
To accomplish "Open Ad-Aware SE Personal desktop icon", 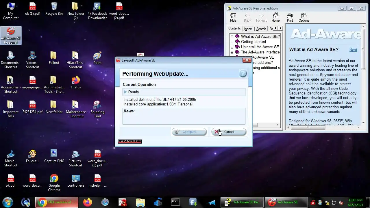I will click(x=11, y=36).
